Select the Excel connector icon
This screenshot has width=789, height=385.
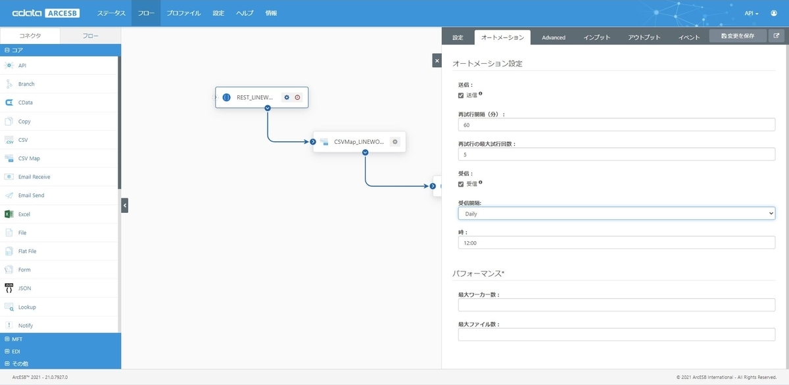coord(9,214)
